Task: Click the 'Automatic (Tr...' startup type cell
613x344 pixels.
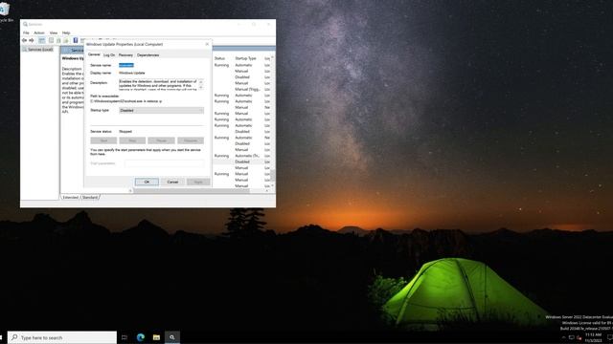Action: point(248,156)
